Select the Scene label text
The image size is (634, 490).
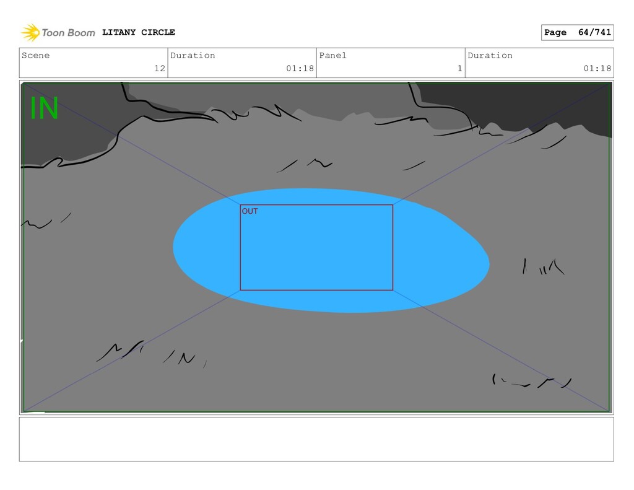point(35,55)
